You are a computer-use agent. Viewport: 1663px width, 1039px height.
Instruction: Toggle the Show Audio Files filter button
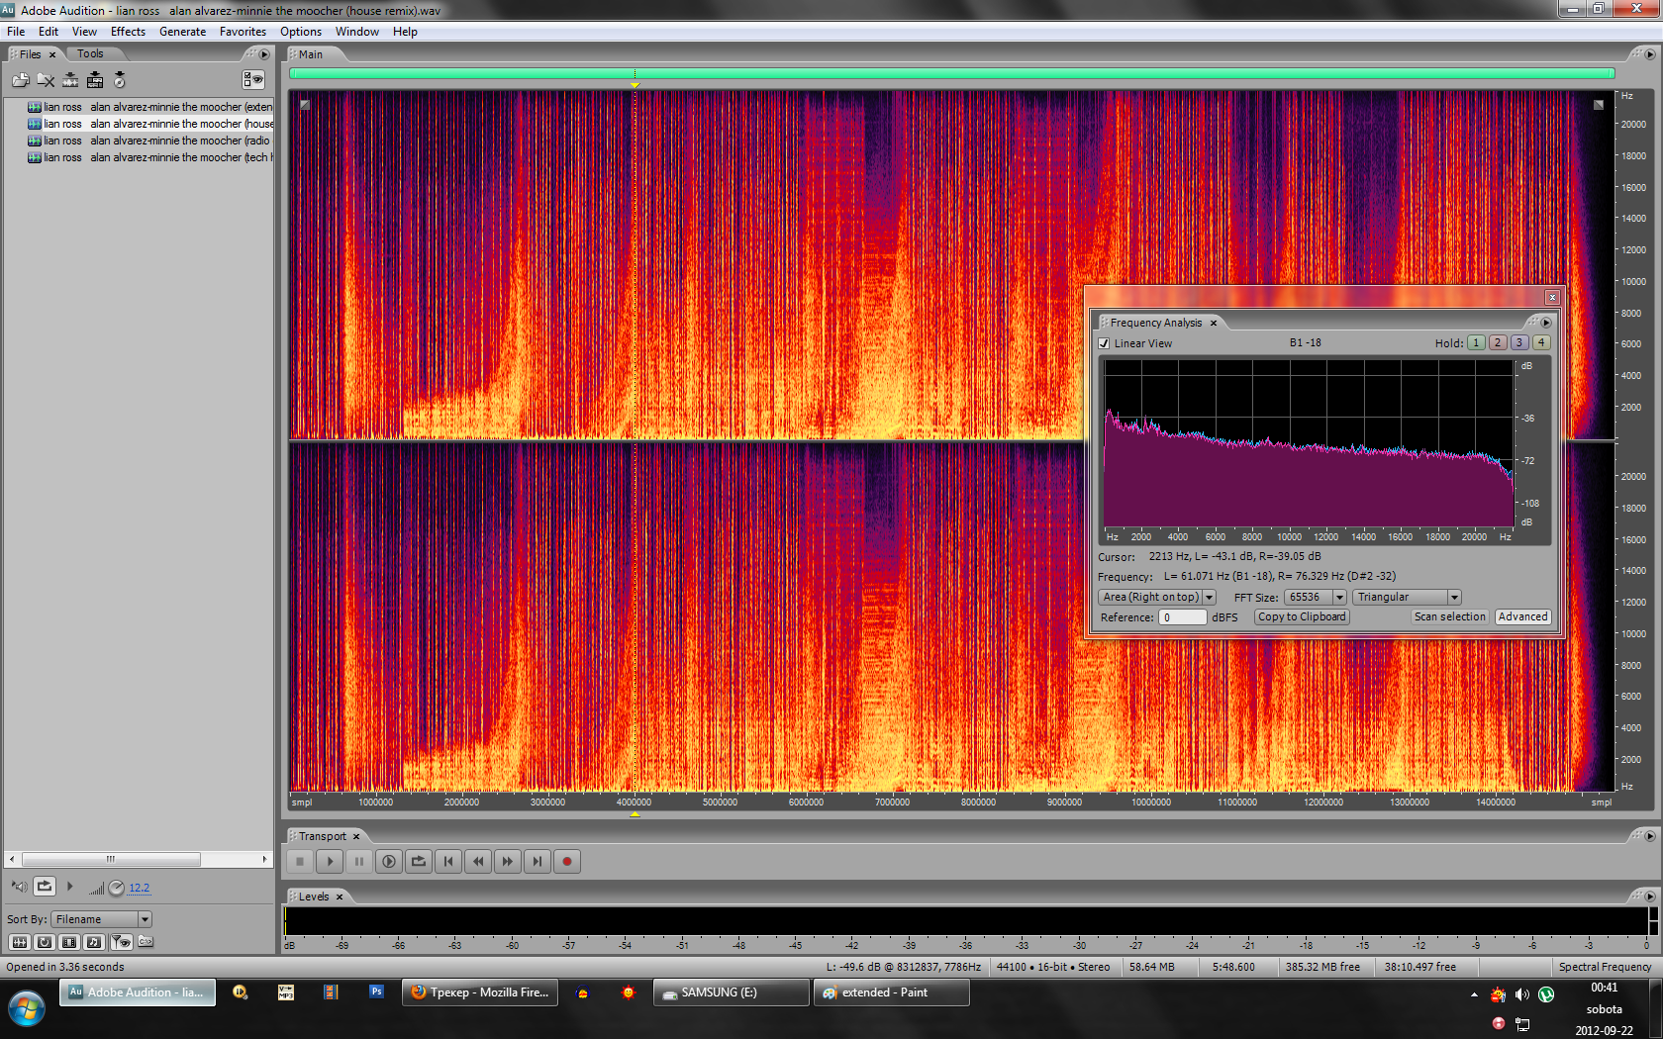point(19,942)
